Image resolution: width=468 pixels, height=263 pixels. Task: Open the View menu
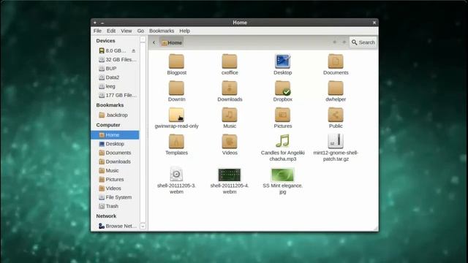click(x=127, y=31)
